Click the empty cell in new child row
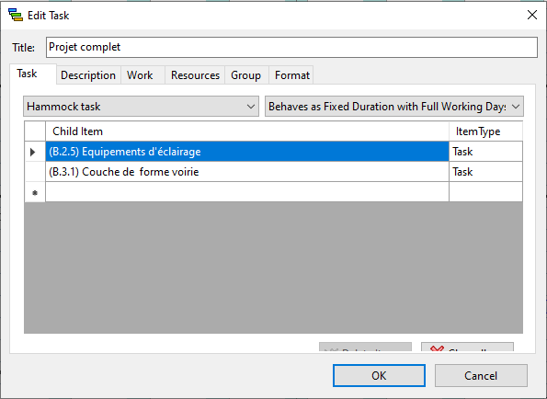Viewport: 547px width, 399px height. [247, 192]
